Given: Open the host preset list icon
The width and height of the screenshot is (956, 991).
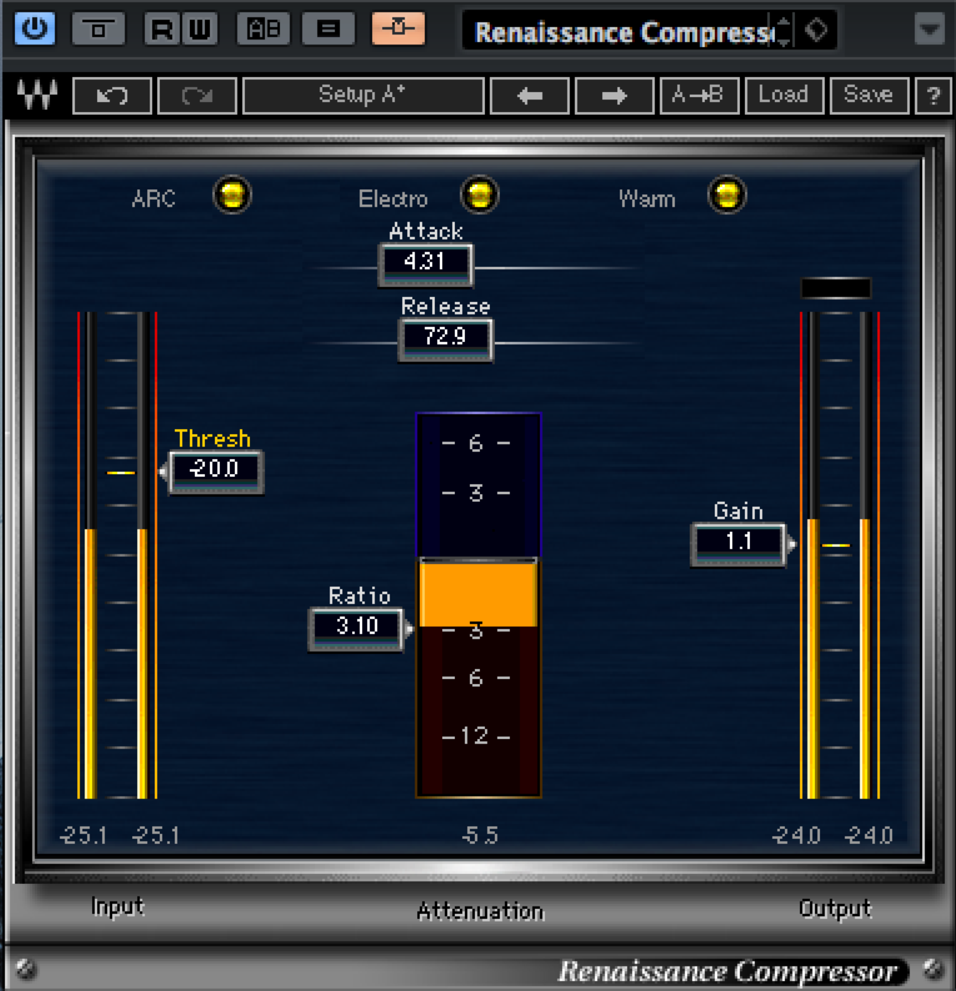Looking at the screenshot, I should click(328, 29).
